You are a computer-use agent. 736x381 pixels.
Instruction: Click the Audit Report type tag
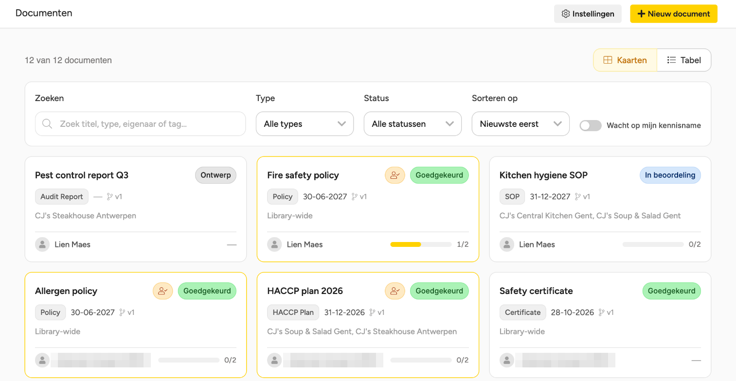tap(62, 197)
